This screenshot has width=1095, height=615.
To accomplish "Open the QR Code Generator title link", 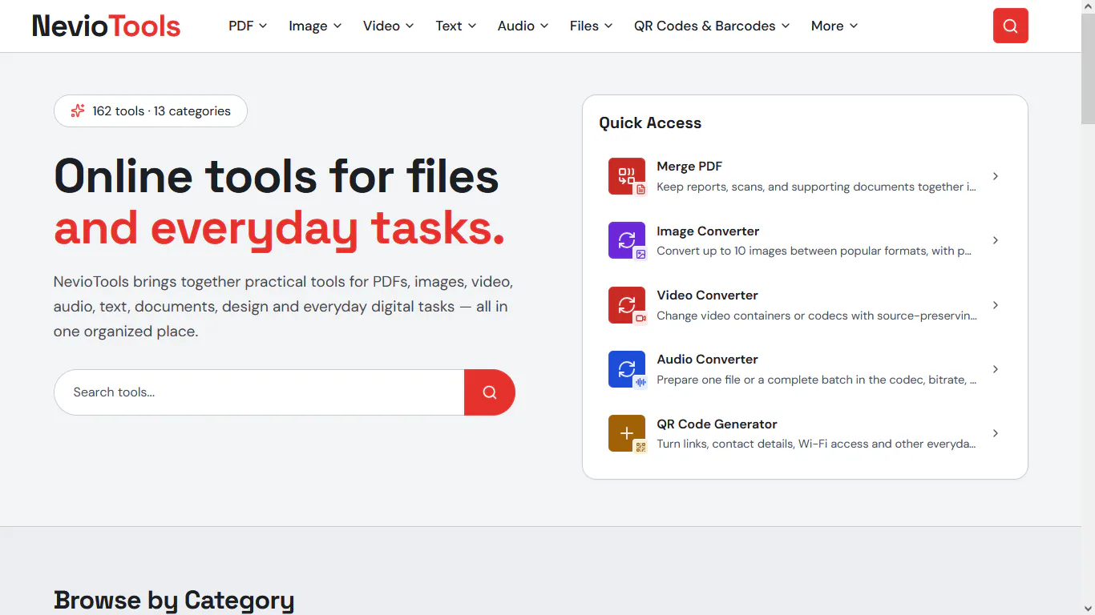I will [x=717, y=424].
